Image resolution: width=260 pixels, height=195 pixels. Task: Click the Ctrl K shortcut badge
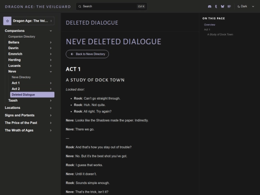141,6
